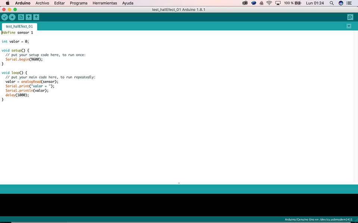Click the console divider handle dot

[x=179, y=183]
